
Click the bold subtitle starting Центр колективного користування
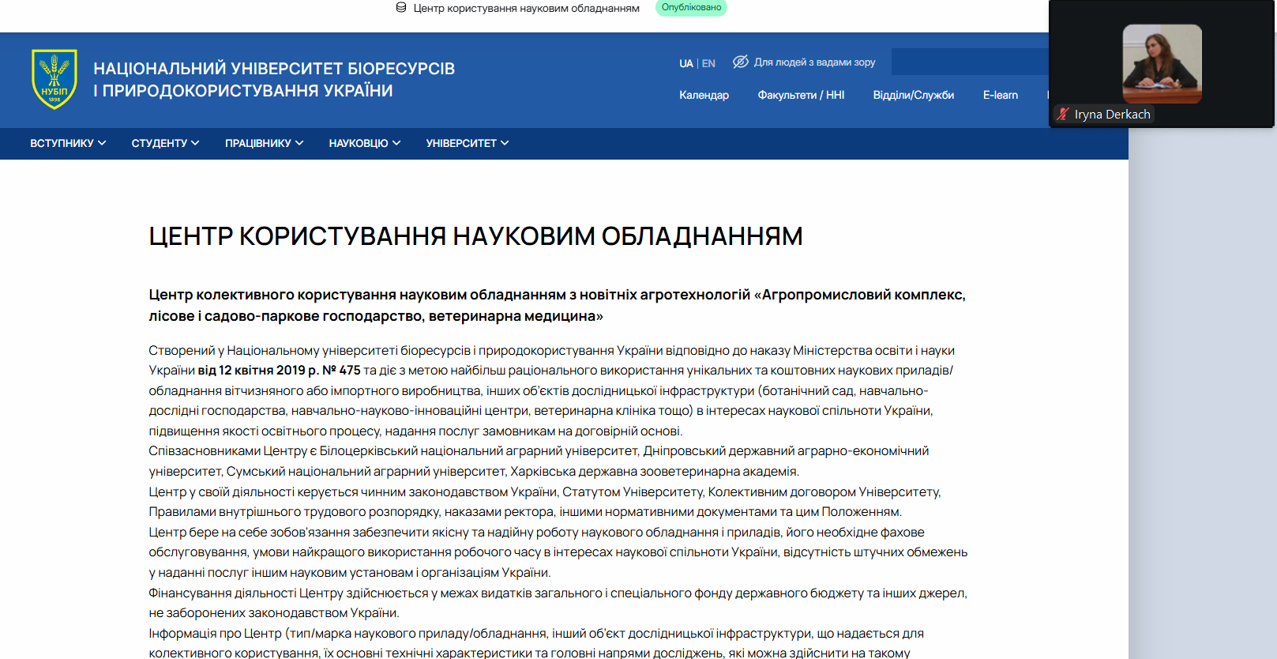(x=558, y=305)
